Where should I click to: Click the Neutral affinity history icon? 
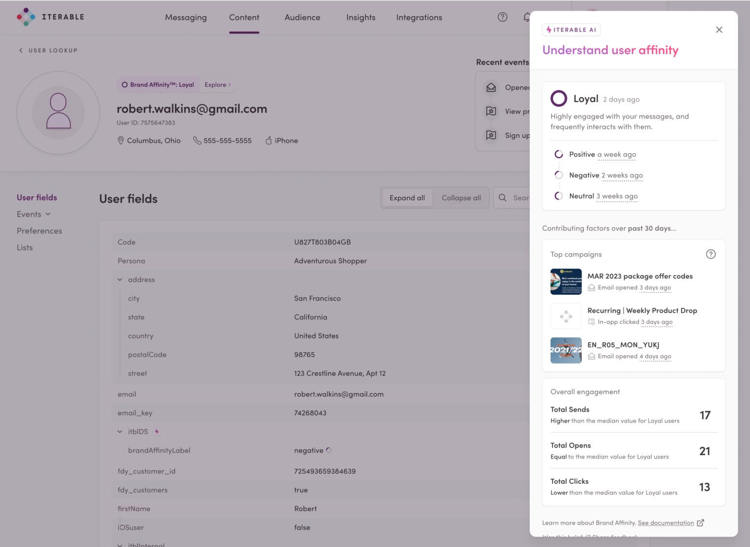point(559,196)
